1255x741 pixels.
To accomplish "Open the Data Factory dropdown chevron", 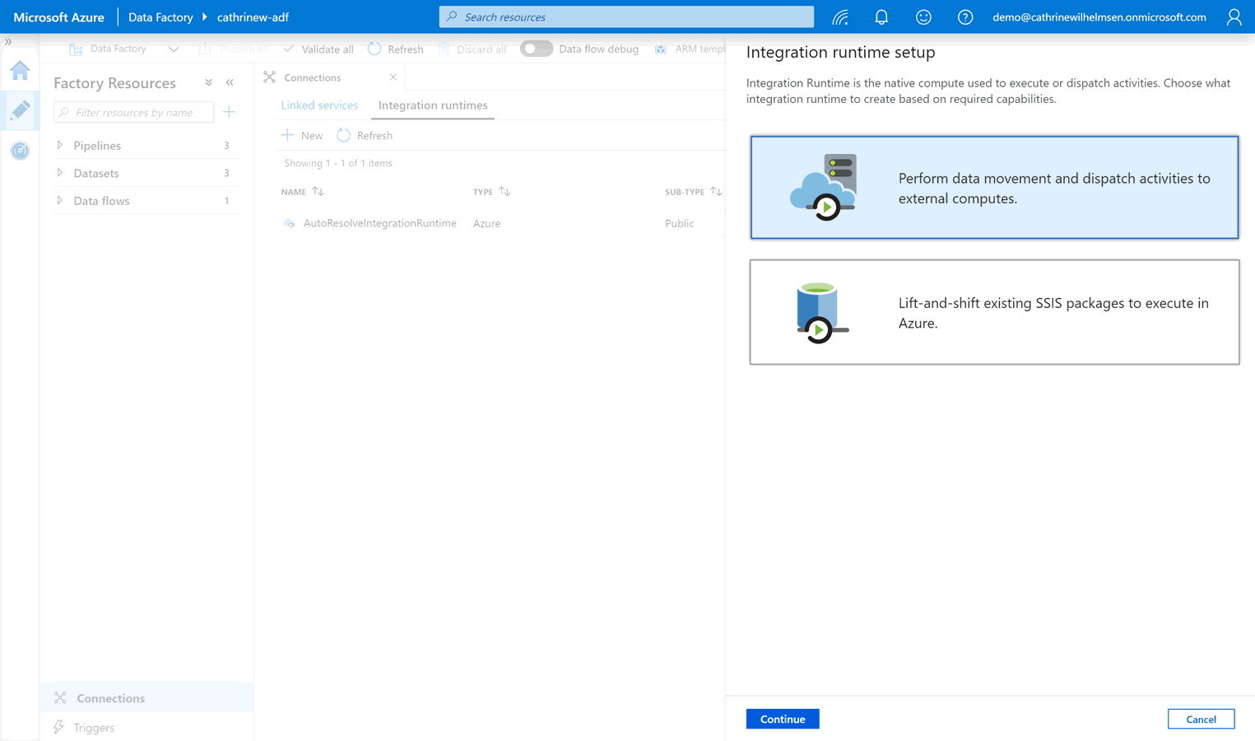I will coord(174,49).
